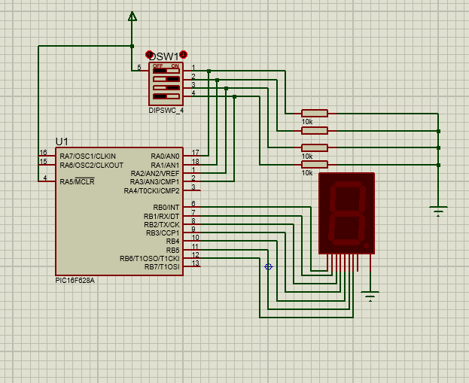The height and width of the screenshot is (383, 469).
Task: Toggle DIP switch 3 on DSW1
Action: [166, 88]
